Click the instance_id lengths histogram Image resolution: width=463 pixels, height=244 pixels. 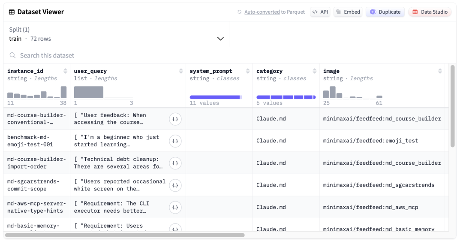click(x=37, y=92)
